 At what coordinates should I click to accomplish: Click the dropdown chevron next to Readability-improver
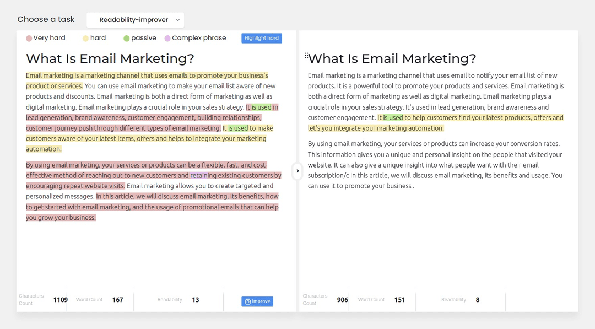point(177,20)
